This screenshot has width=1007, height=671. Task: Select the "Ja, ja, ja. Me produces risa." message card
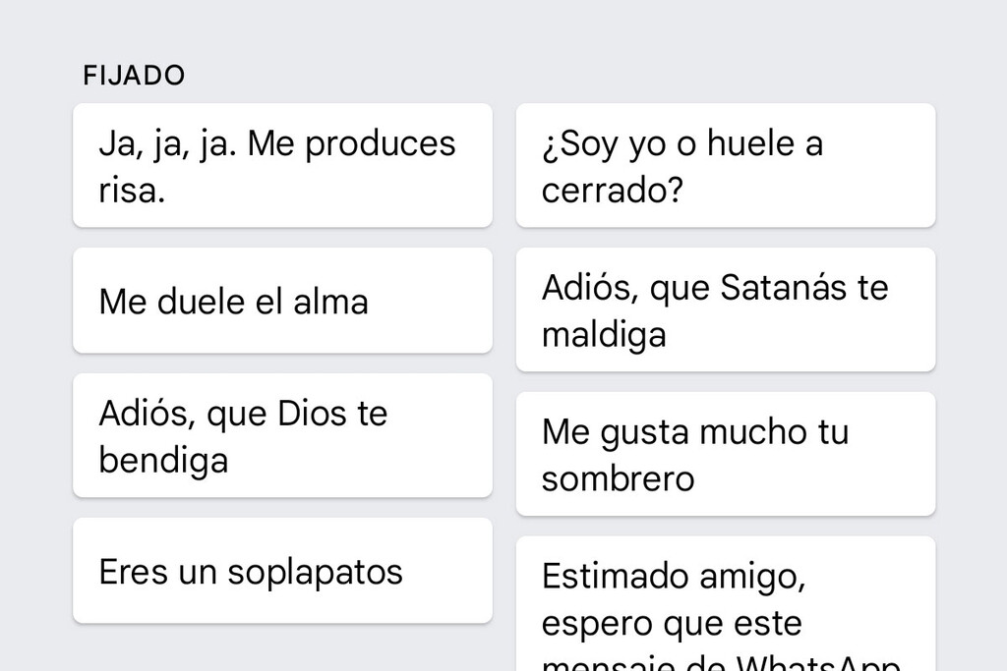coord(281,164)
